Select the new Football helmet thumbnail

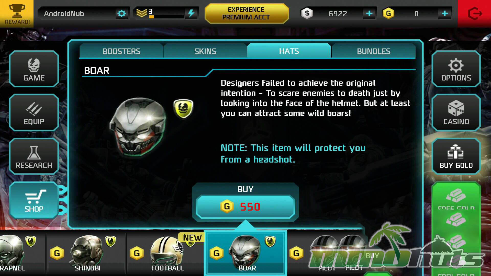[166, 253]
